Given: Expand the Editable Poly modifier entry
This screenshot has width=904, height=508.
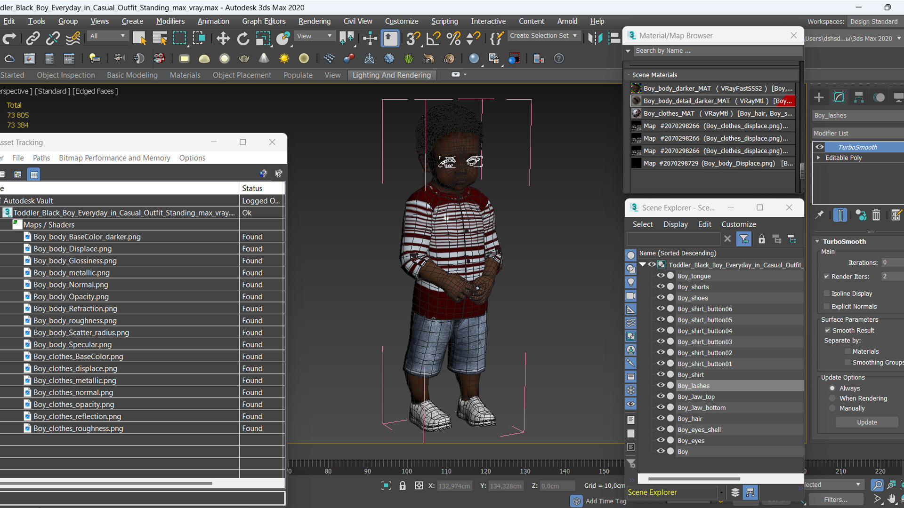Looking at the screenshot, I should point(818,158).
